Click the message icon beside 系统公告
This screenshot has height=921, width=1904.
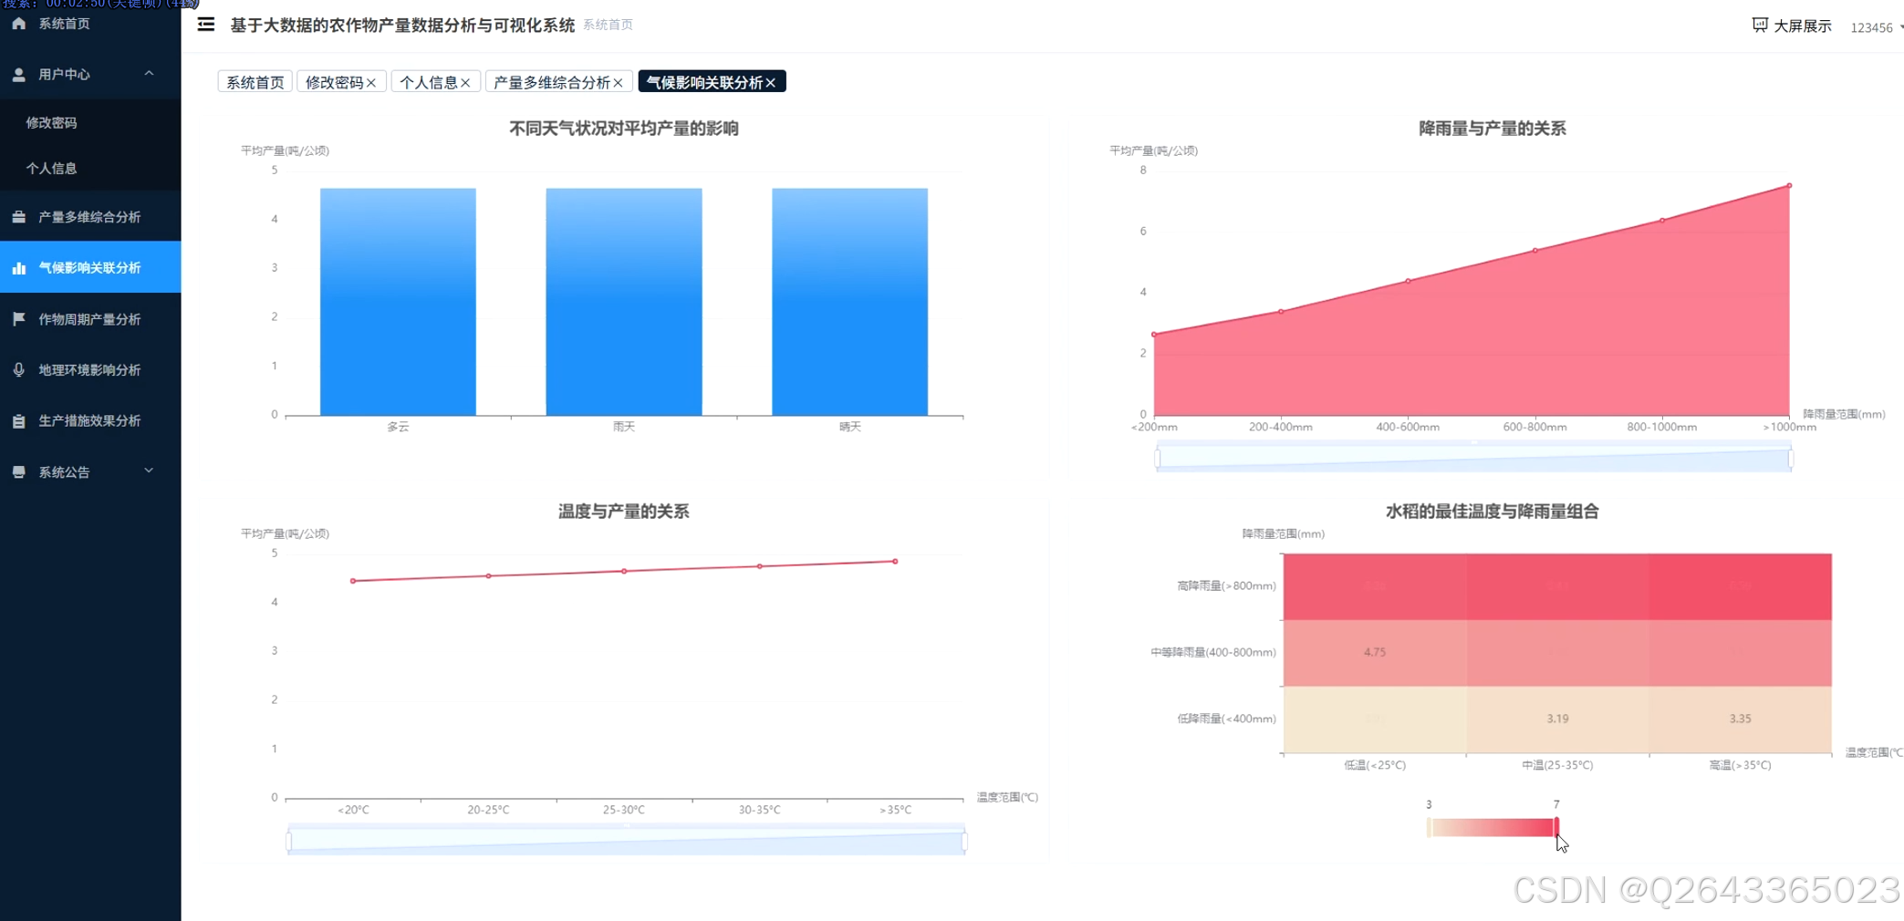(18, 472)
